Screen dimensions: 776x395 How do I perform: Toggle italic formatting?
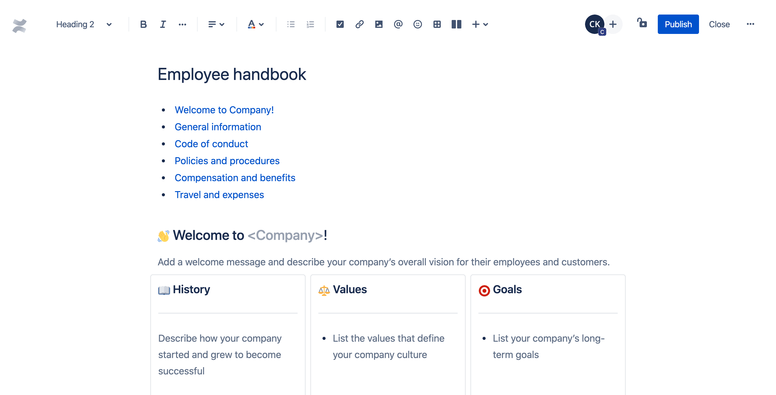pyautogui.click(x=162, y=24)
